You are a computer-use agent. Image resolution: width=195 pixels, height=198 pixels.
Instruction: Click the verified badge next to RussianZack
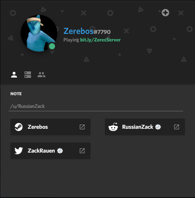[x=158, y=127]
